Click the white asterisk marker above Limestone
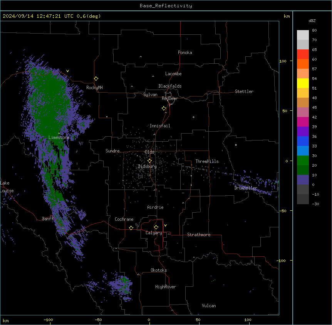Screen dimensions: 332x325 pyautogui.click(x=59, y=133)
